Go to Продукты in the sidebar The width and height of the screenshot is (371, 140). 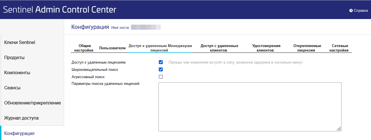click(x=14, y=58)
